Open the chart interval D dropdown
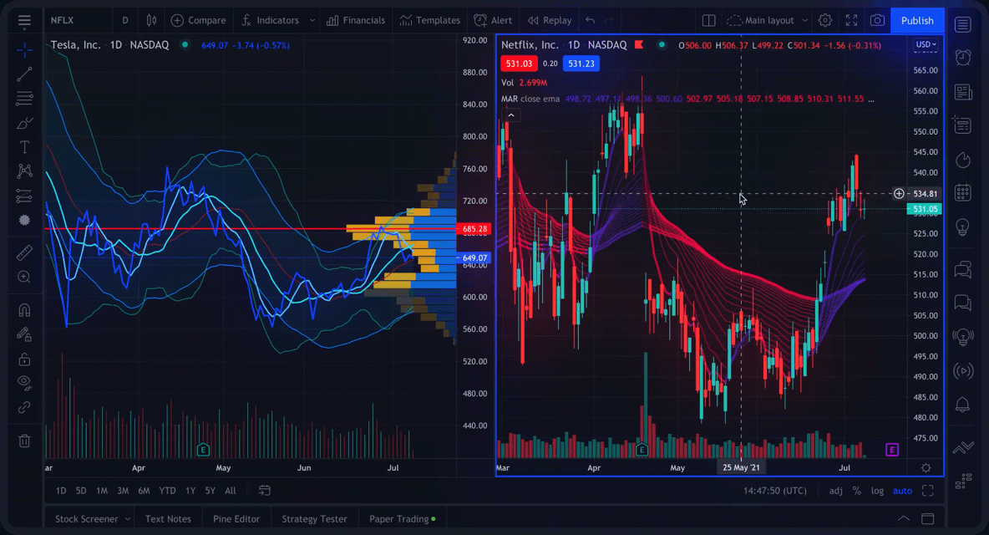The width and height of the screenshot is (989, 535). pos(125,18)
